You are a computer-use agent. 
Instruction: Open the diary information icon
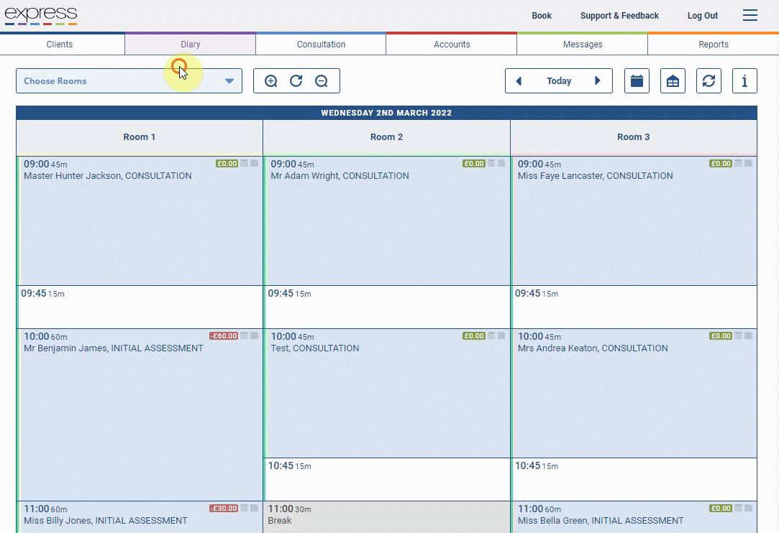pos(744,81)
